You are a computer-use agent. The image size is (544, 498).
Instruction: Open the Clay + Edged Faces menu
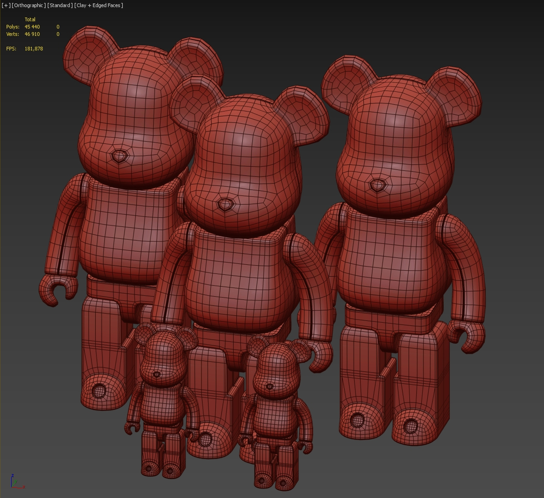pyautogui.click(x=98, y=5)
